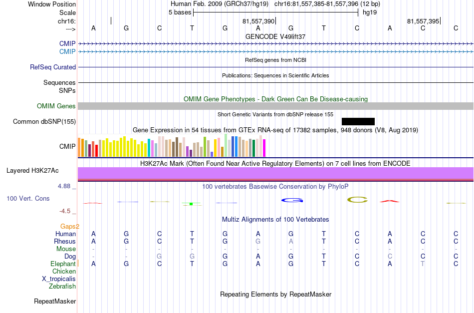Select the Zebrafish species row label

[x=62, y=286]
